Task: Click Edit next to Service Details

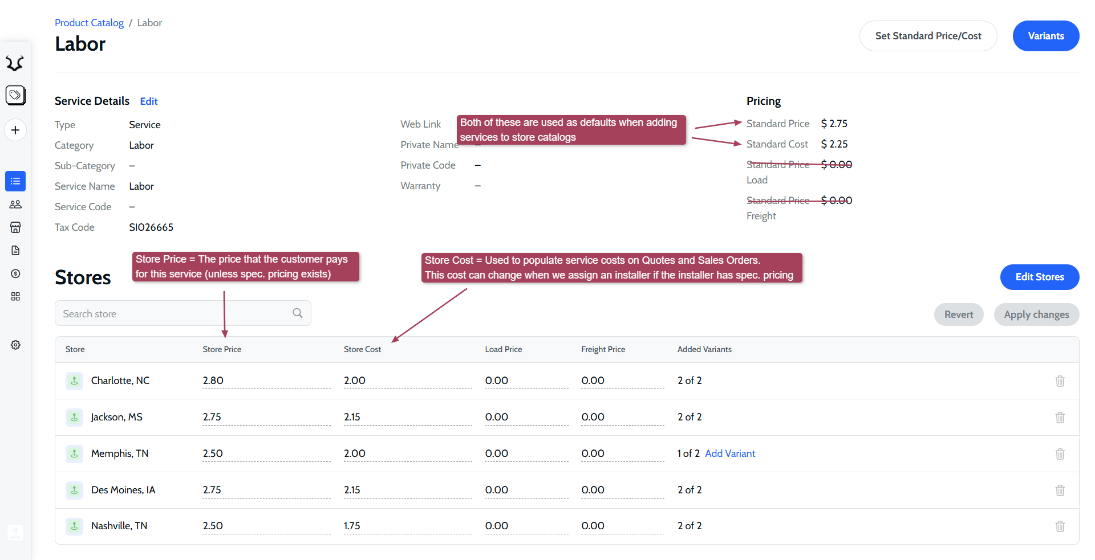Action: click(148, 101)
